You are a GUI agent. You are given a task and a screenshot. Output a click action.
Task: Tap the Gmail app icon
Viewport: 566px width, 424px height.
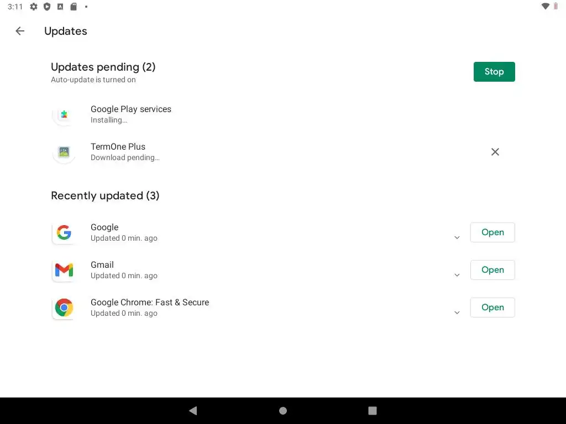click(x=64, y=270)
